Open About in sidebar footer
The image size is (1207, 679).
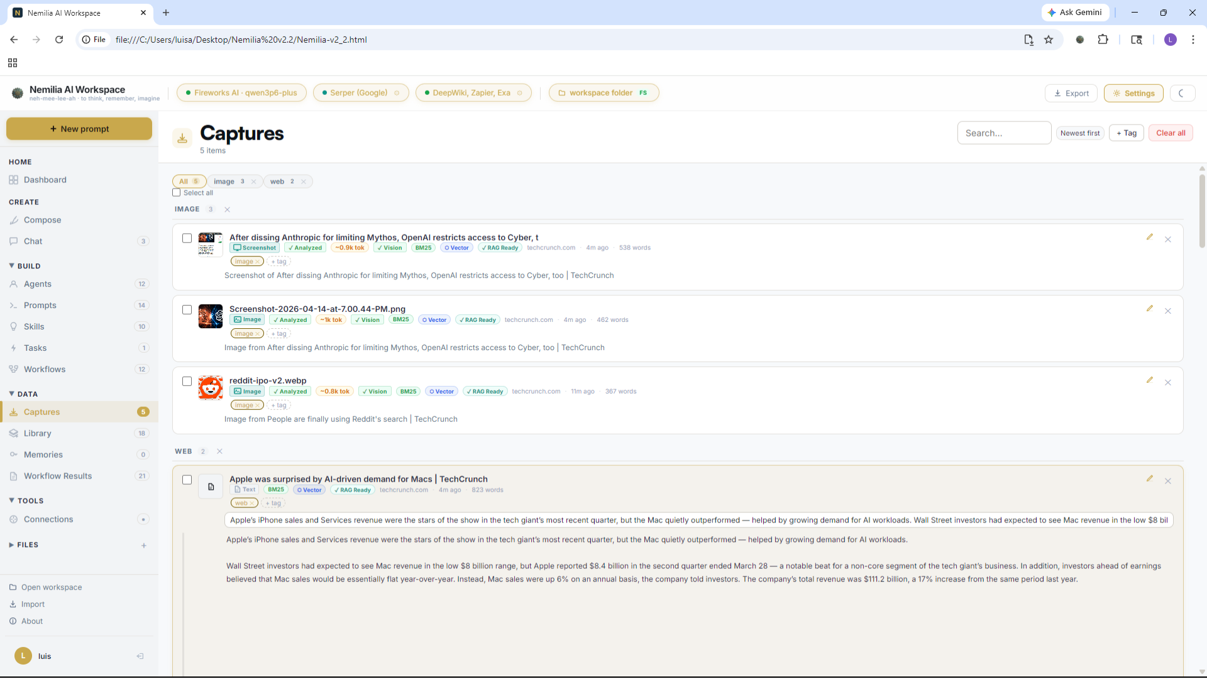tap(26, 621)
